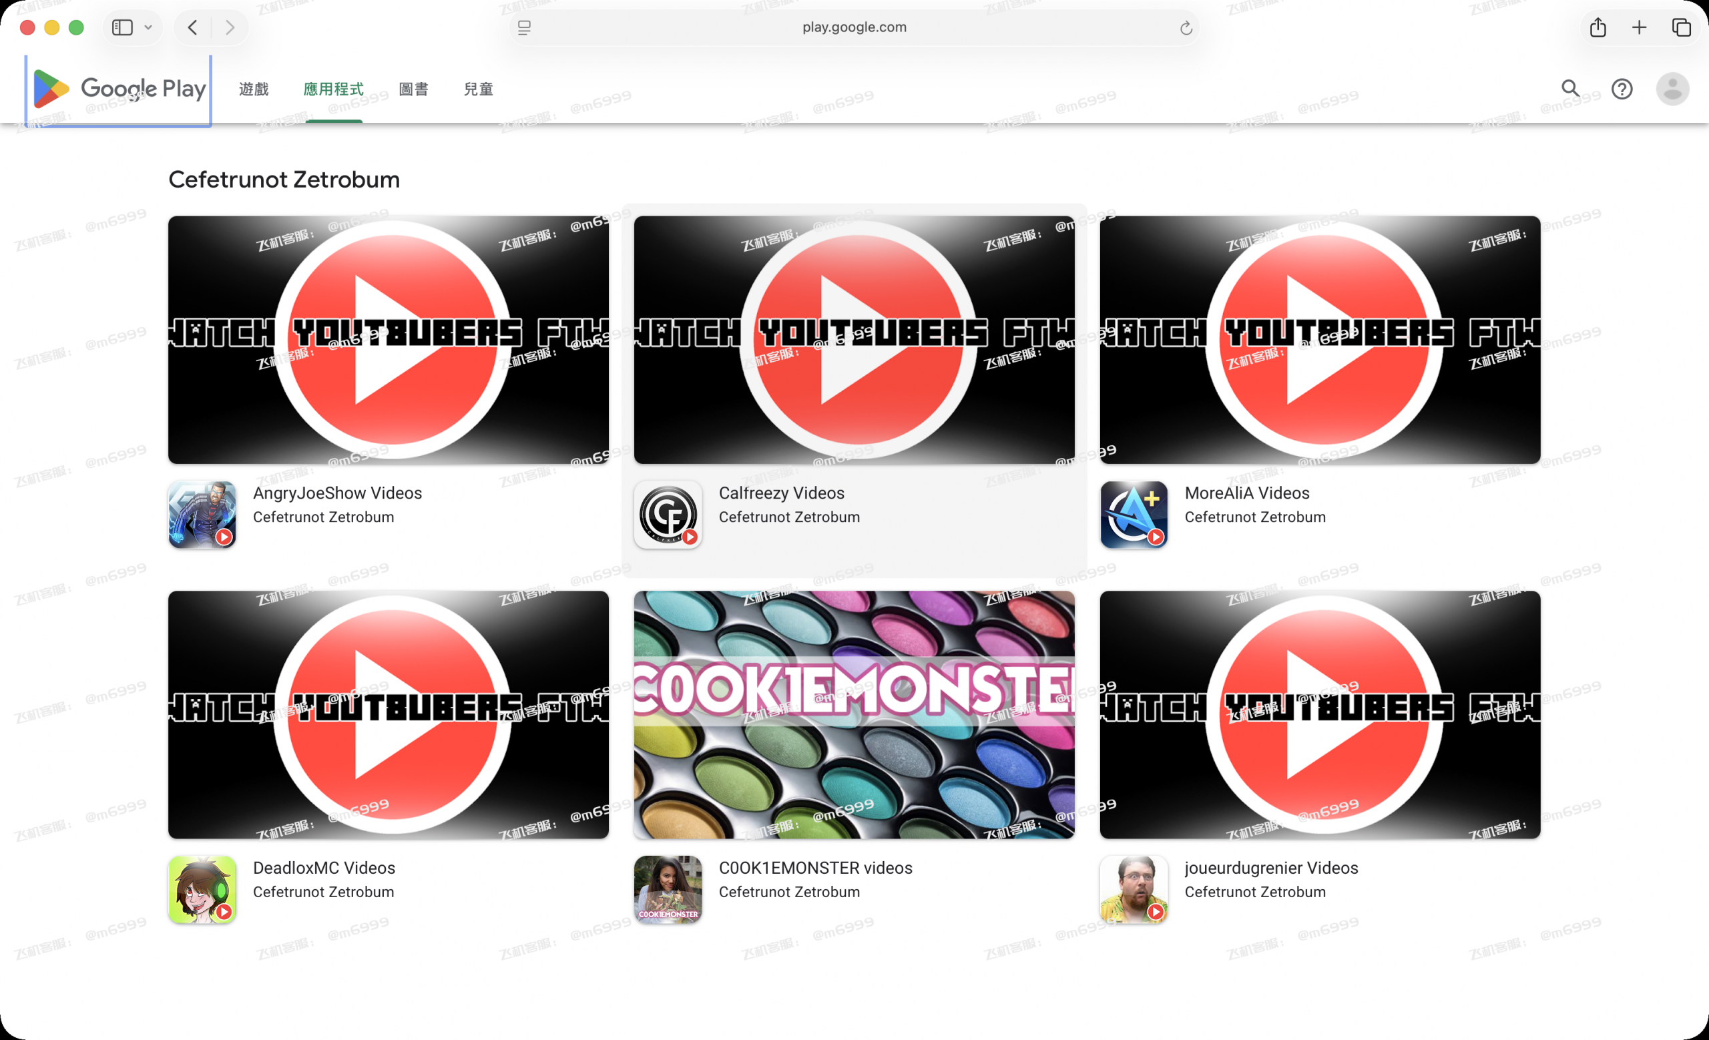Screen dimensions: 1709x1040
Task: Click developer name under MoreAliA Videos
Action: (1256, 517)
